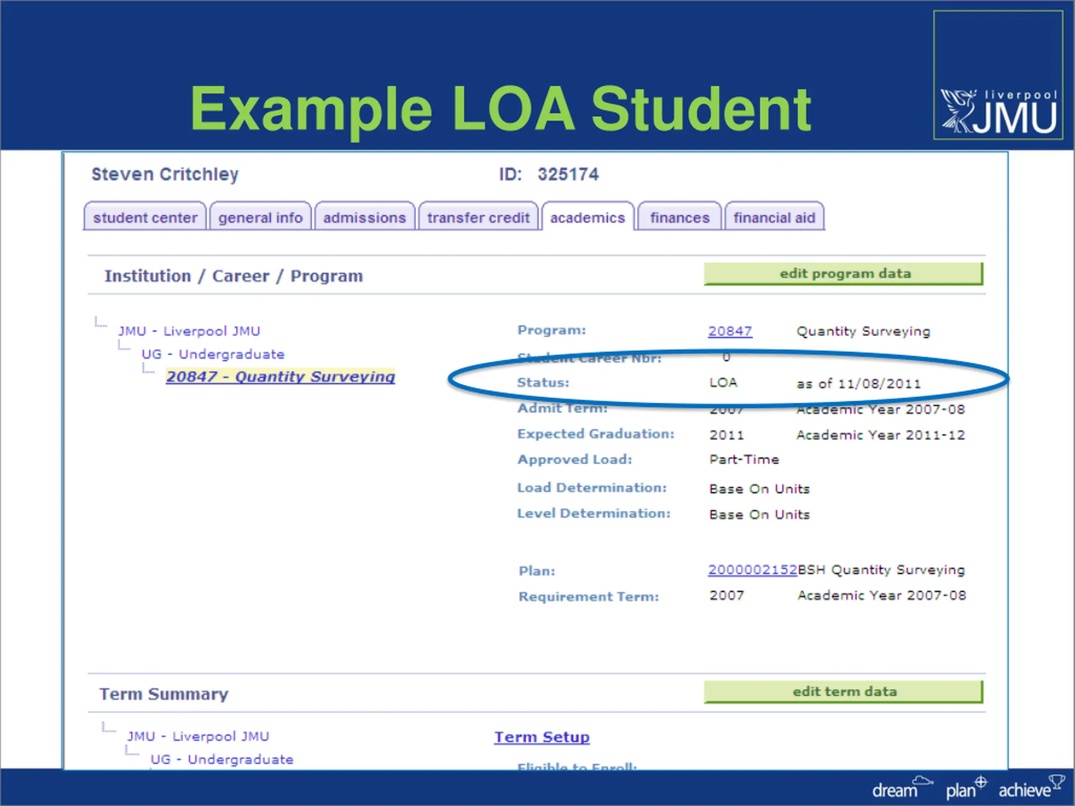
Task: Click the edit term data button
Action: pos(844,691)
